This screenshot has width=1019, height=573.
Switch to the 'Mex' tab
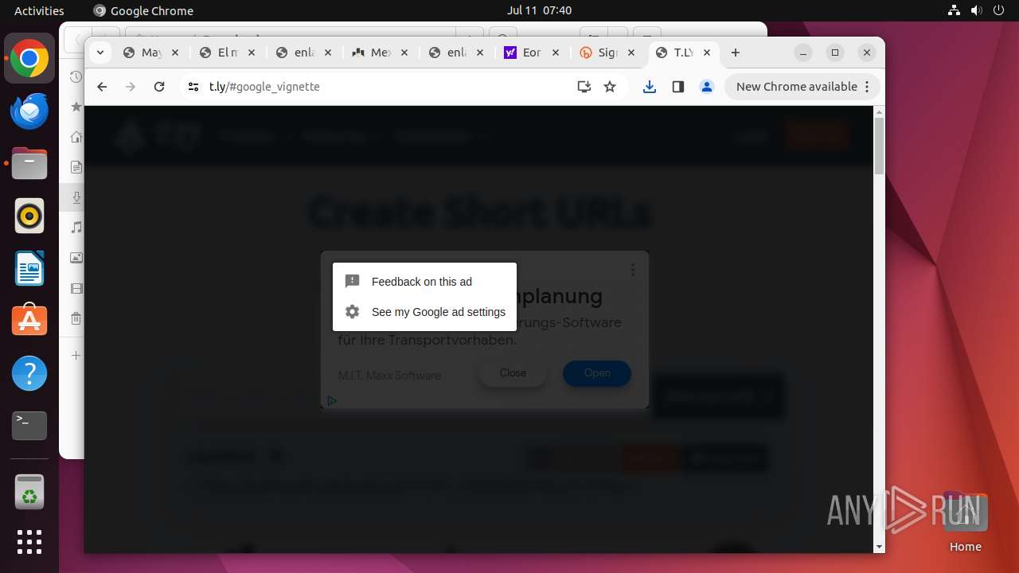tap(381, 53)
